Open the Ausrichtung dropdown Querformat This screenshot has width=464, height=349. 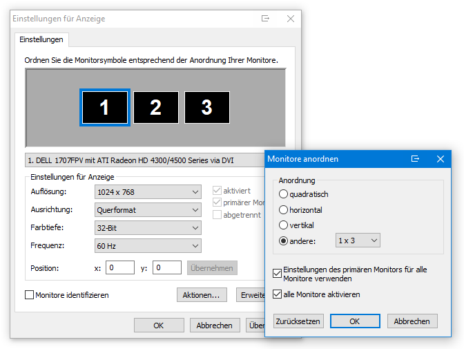[x=148, y=210]
